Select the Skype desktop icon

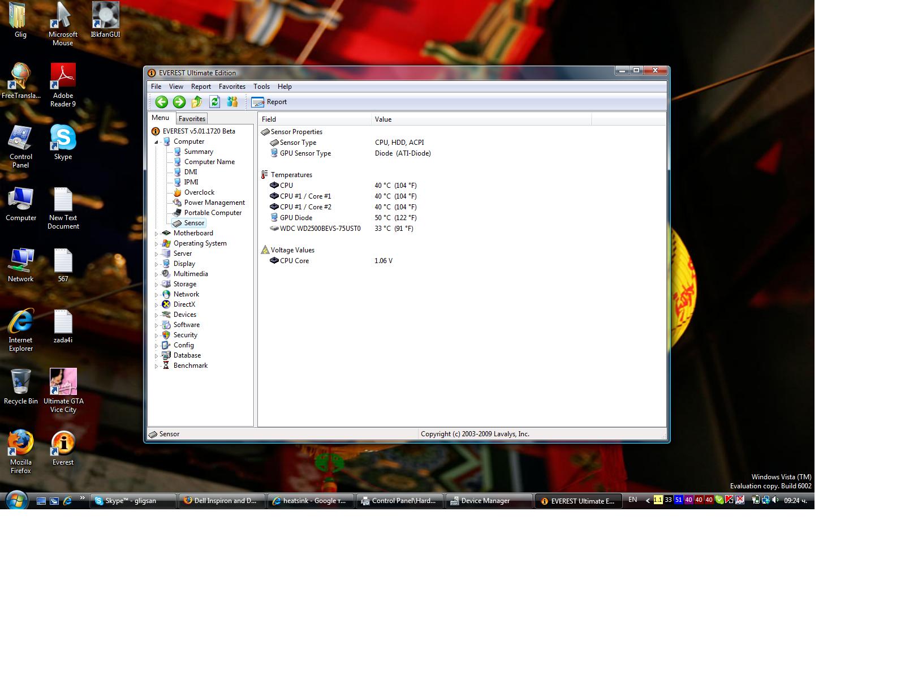coord(63,142)
